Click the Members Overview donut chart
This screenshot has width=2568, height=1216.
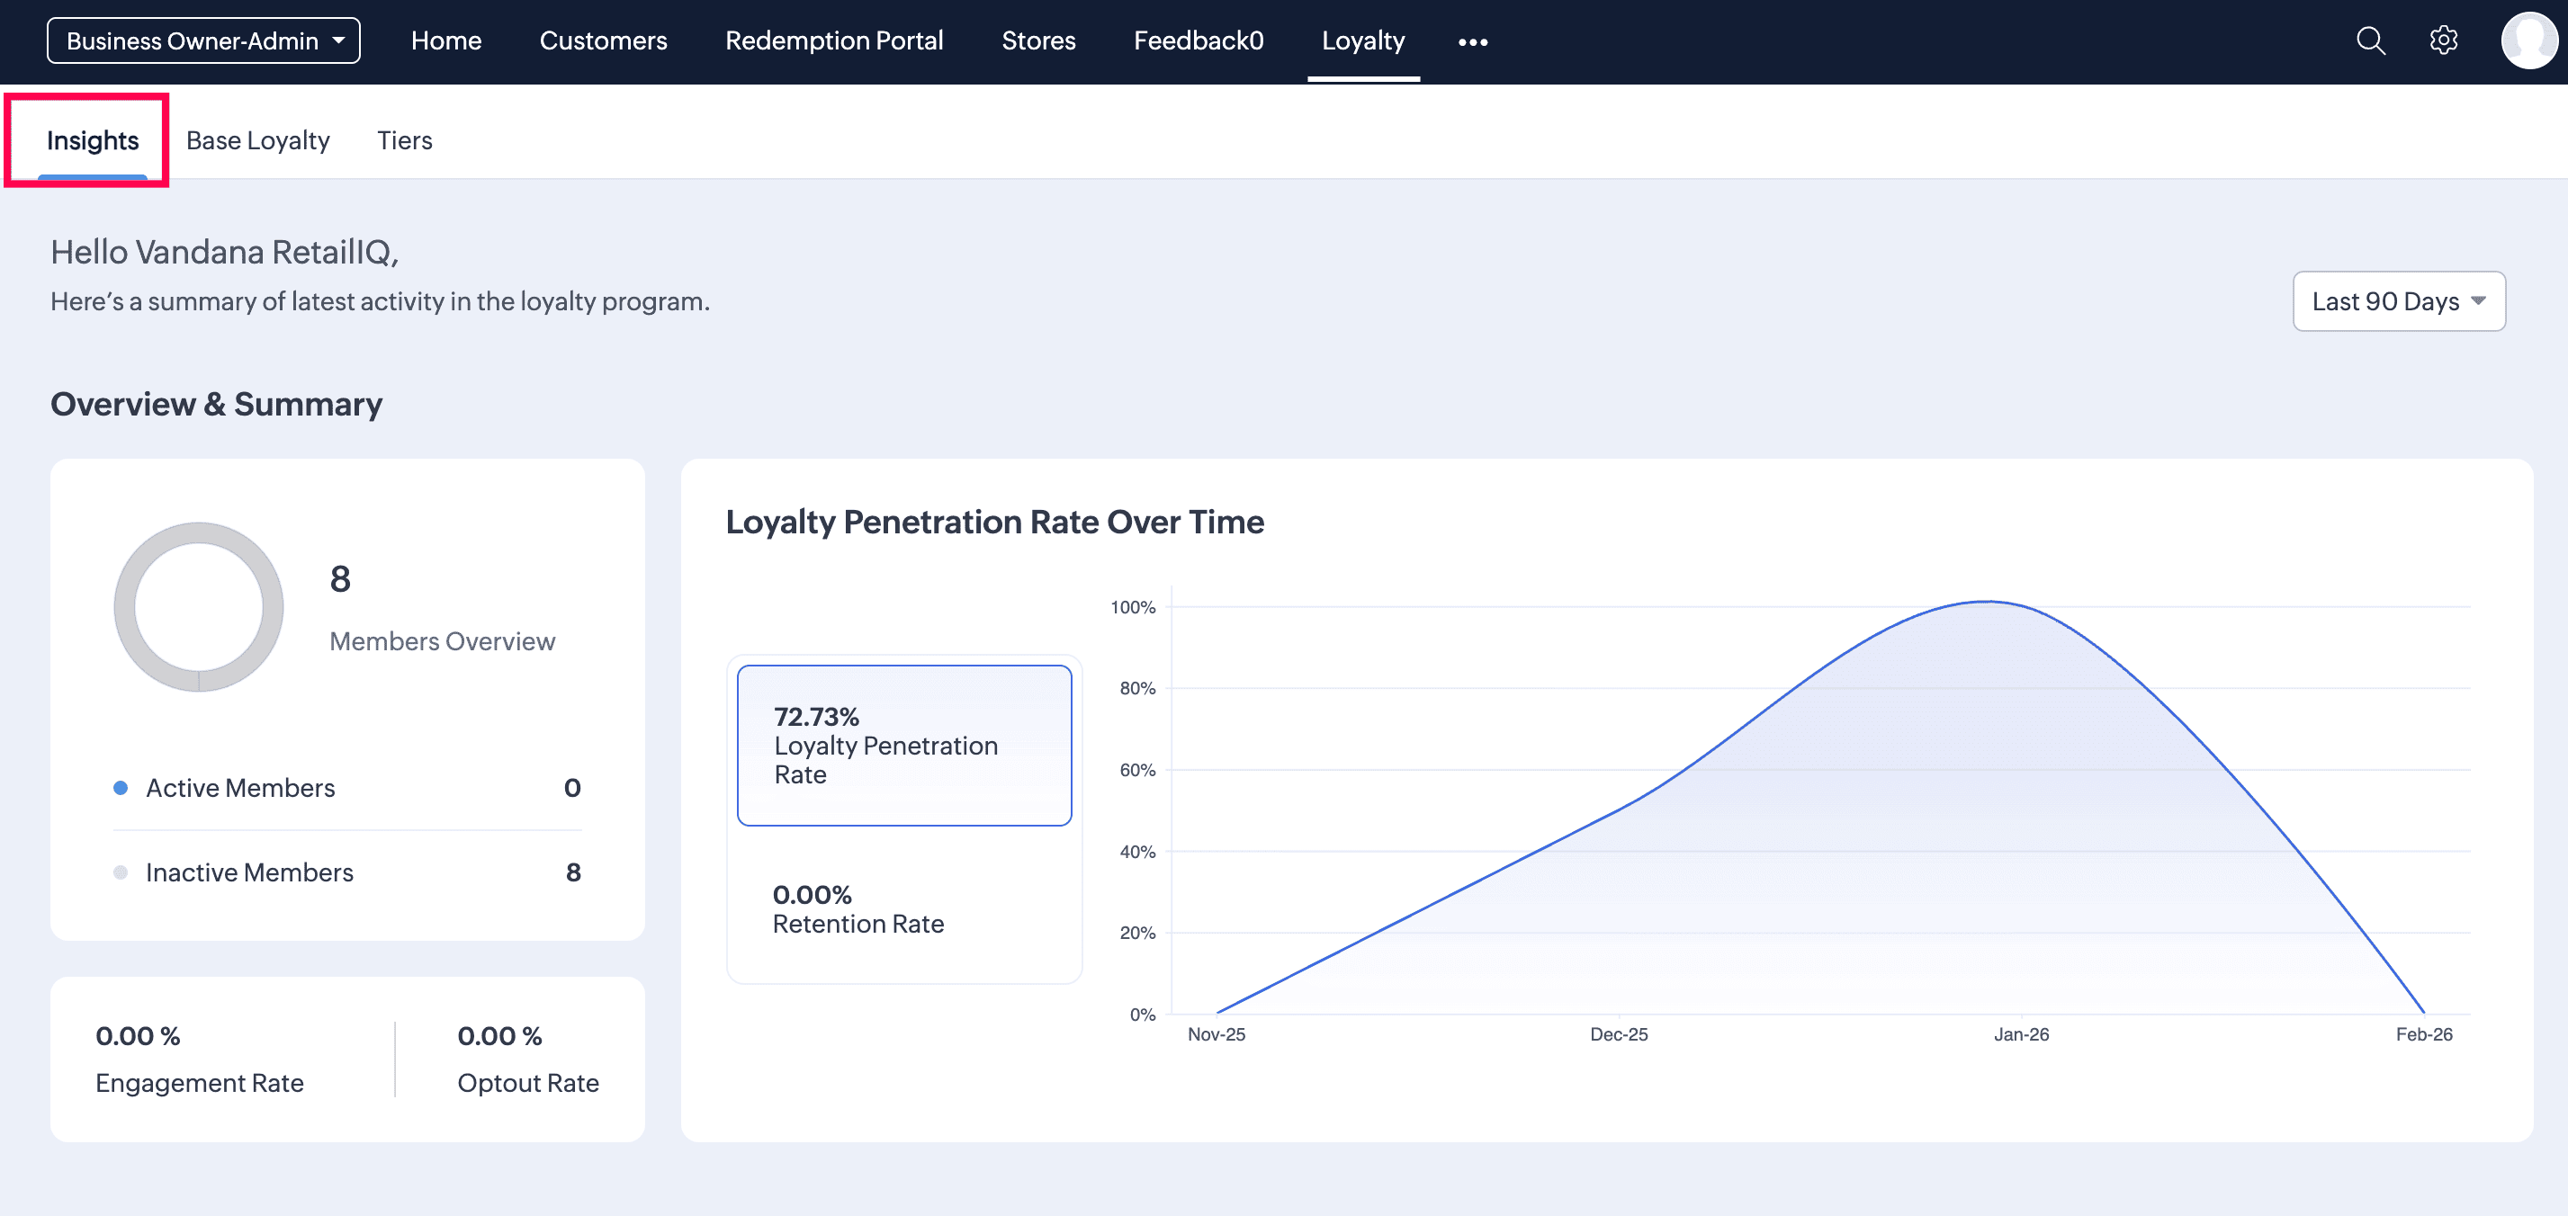pyautogui.click(x=198, y=607)
